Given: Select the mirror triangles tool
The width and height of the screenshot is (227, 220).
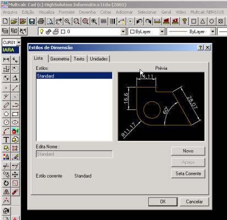Looking at the screenshot, I should click(x=6, y=191).
